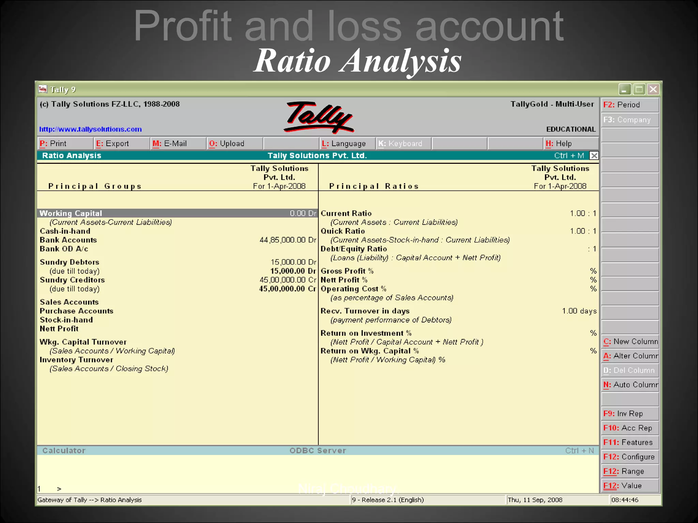
Task: Click the Tally logo in header
Action: (x=319, y=117)
